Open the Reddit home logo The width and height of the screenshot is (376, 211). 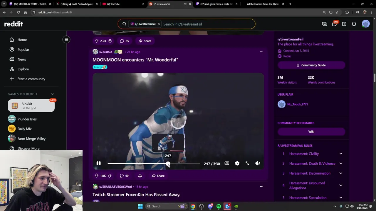coord(14,24)
